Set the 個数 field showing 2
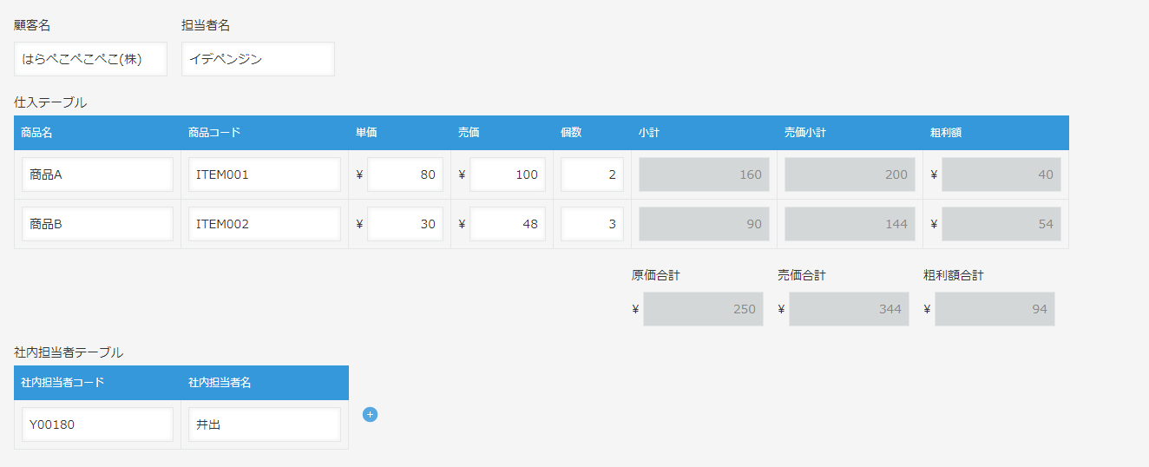The height and width of the screenshot is (467, 1149). [x=592, y=174]
